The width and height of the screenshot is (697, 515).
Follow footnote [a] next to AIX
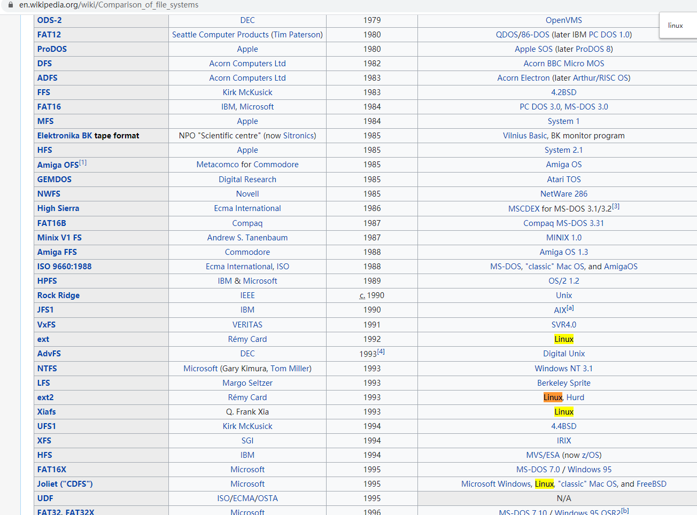[x=570, y=308]
